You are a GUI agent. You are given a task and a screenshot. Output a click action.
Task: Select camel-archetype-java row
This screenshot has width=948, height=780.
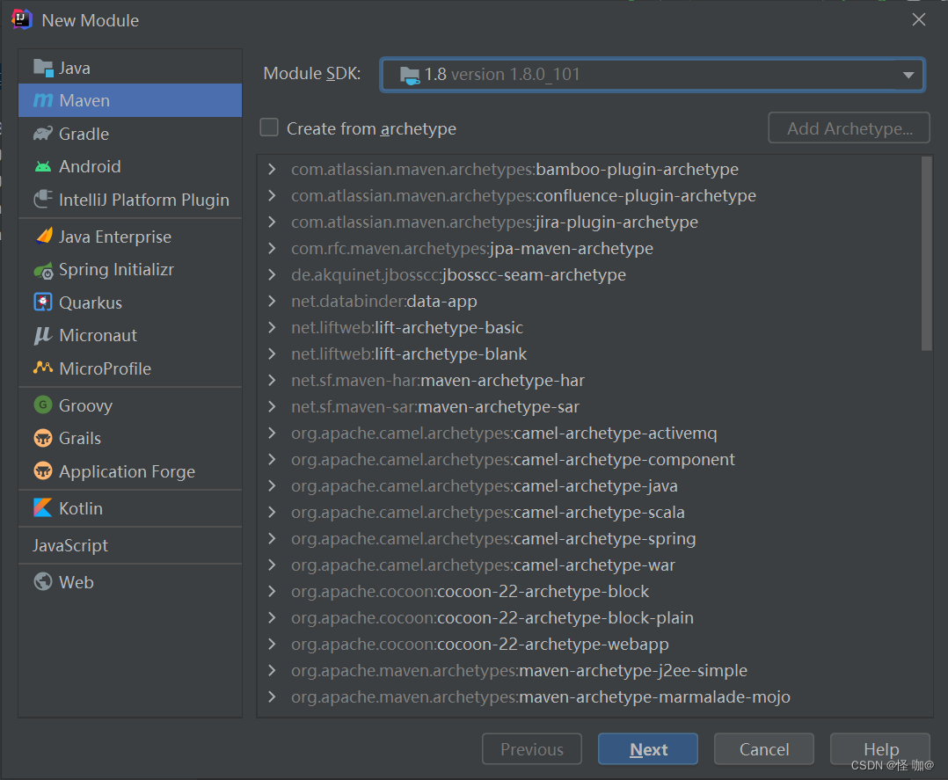pos(594,485)
